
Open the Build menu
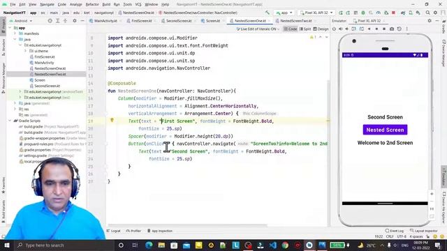pyautogui.click(x=106, y=4)
